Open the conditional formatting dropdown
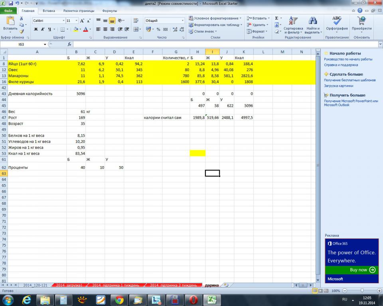 coord(215,18)
